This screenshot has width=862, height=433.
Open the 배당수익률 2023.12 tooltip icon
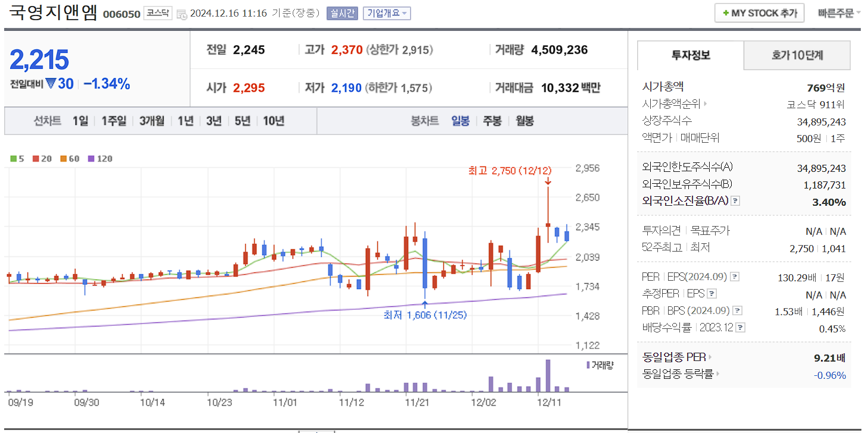click(739, 327)
